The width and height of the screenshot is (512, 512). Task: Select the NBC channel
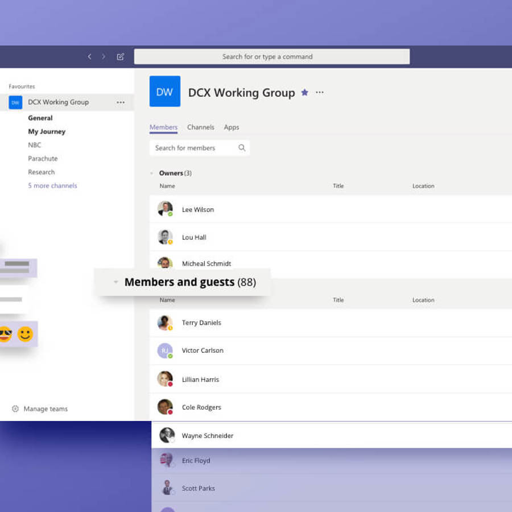[35, 145]
